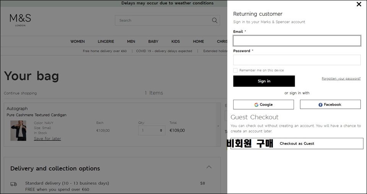Click the delivery truck icon
This screenshot has width=367, height=194.
[x=14, y=184]
